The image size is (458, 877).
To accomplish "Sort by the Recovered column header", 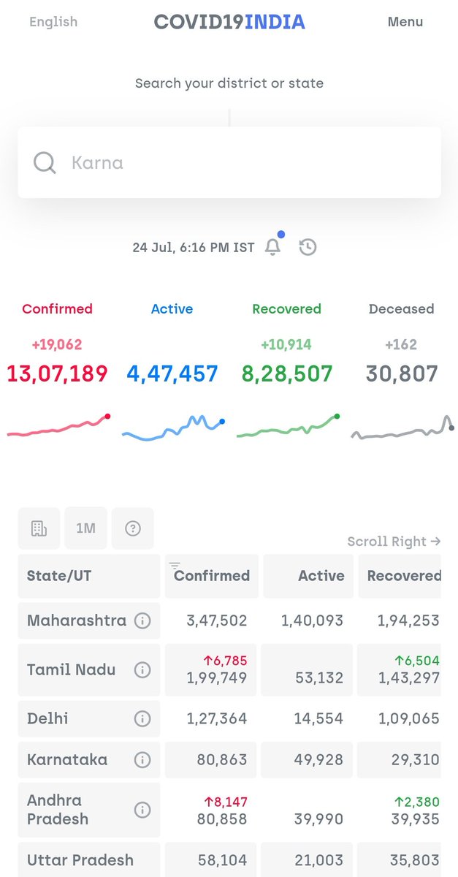I will click(400, 576).
